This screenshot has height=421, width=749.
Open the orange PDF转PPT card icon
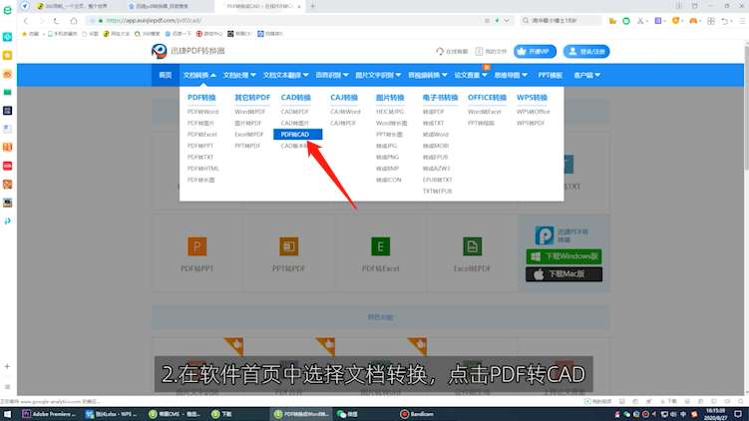tap(196, 246)
